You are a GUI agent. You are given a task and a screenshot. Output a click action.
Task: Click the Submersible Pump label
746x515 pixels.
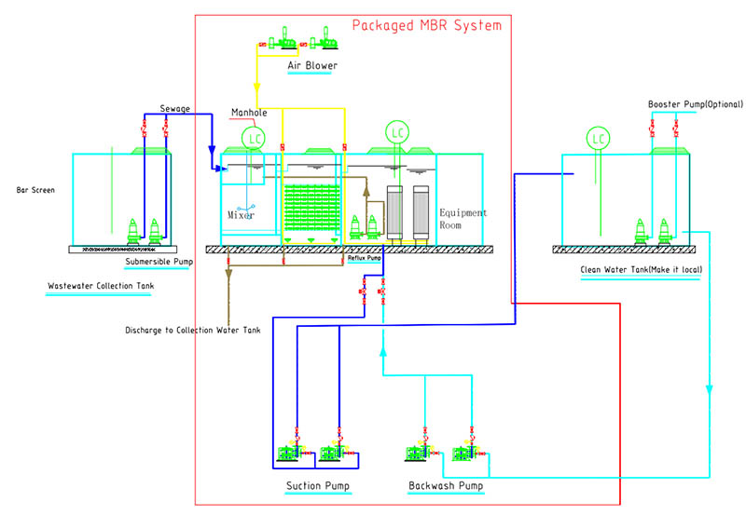click(159, 263)
